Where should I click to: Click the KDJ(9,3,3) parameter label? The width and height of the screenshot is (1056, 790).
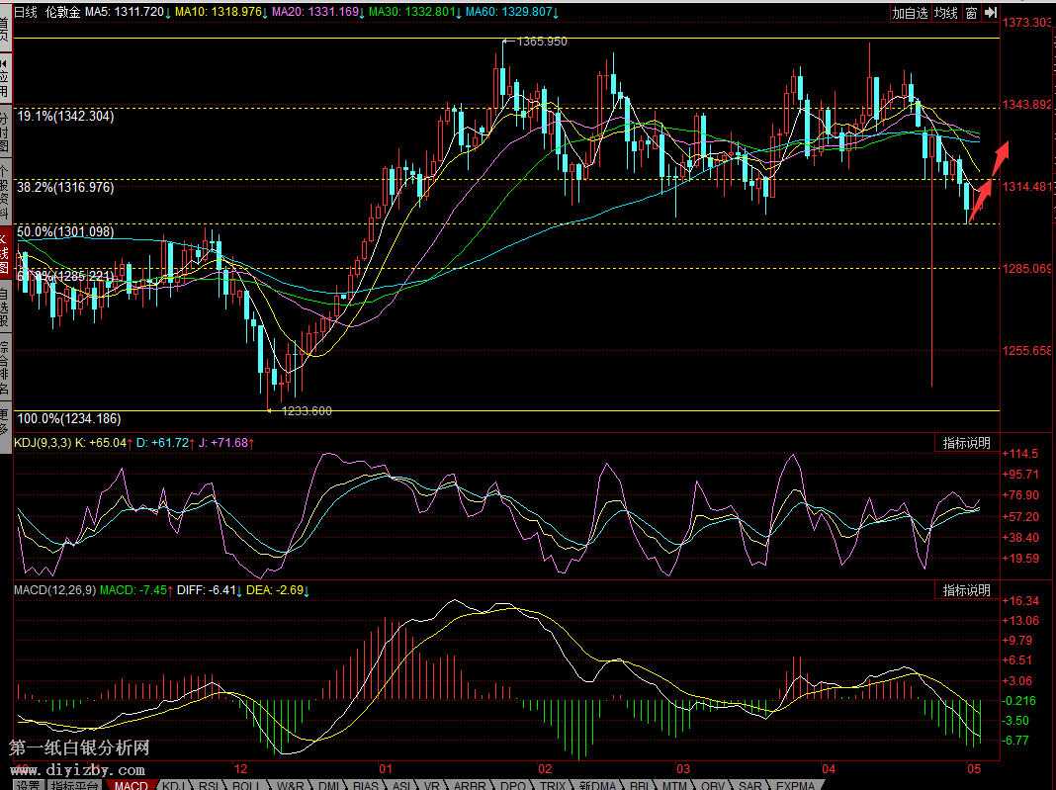click(43, 443)
